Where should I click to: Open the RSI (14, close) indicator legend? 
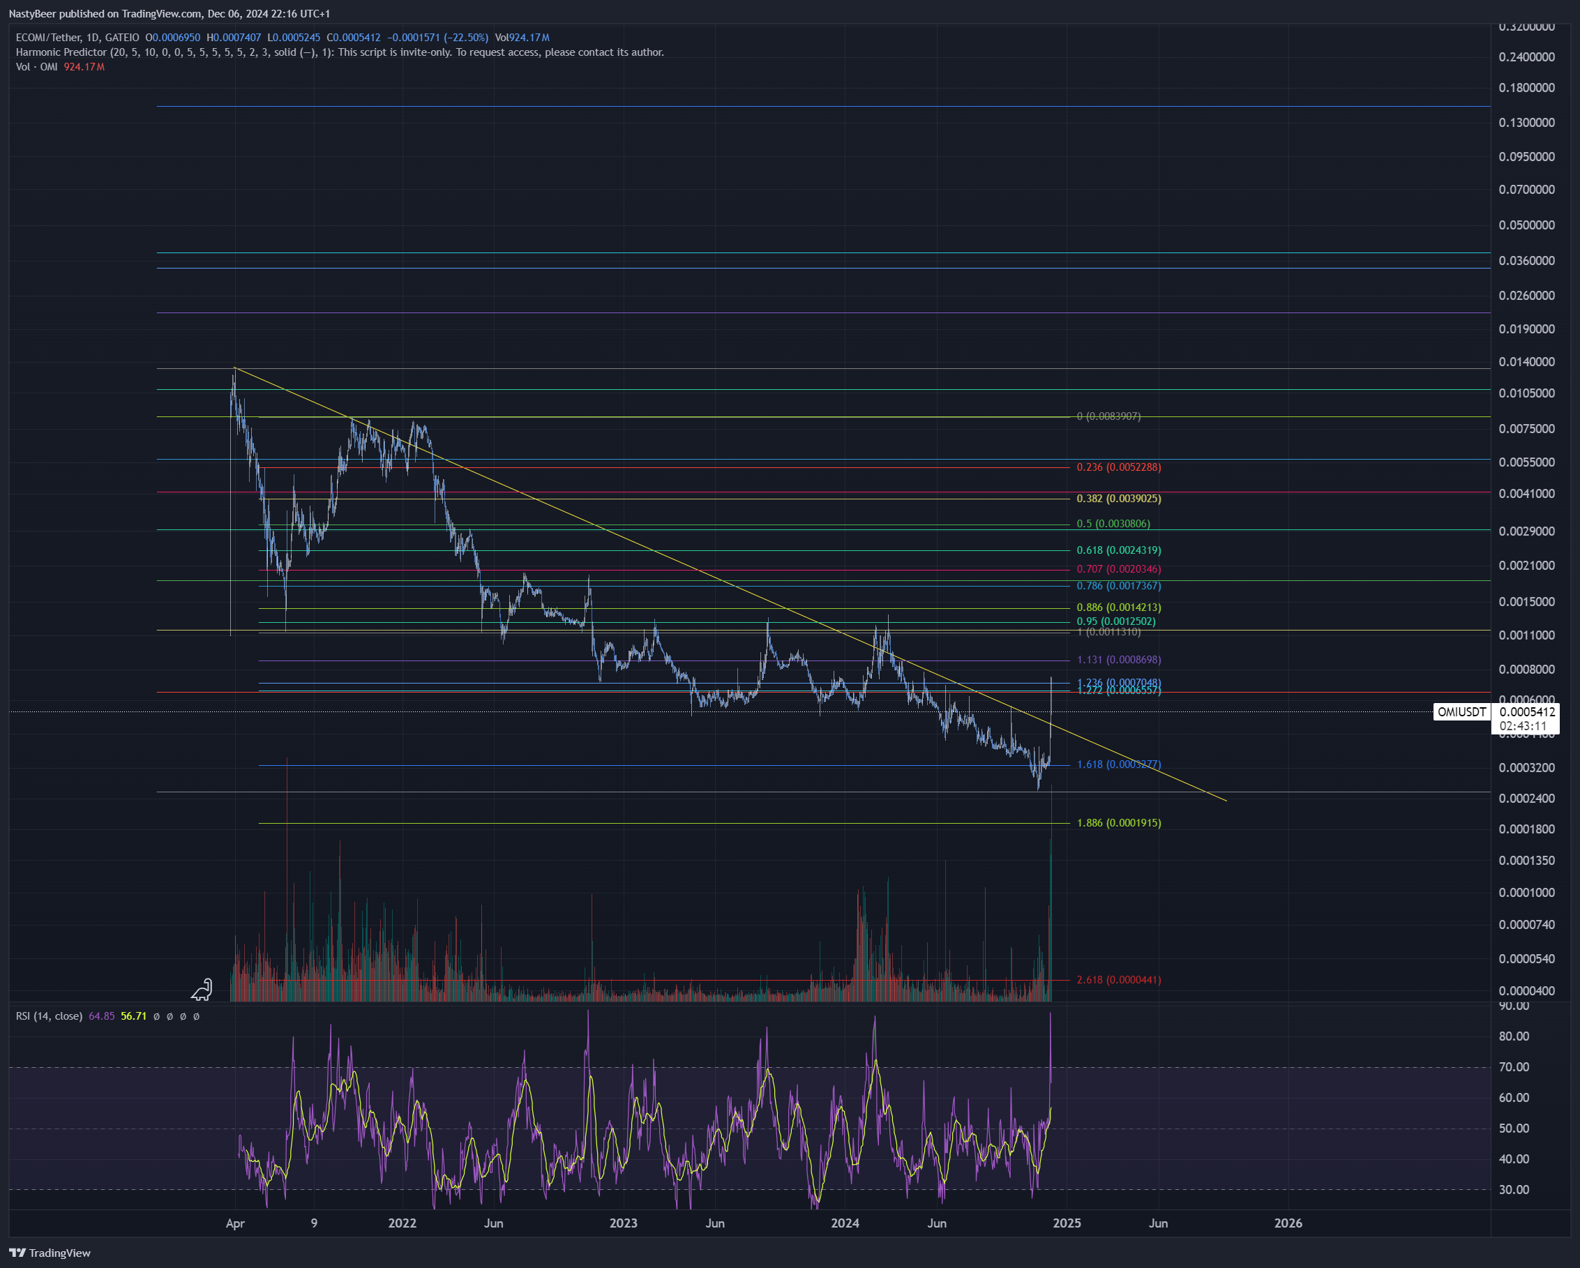point(48,1016)
